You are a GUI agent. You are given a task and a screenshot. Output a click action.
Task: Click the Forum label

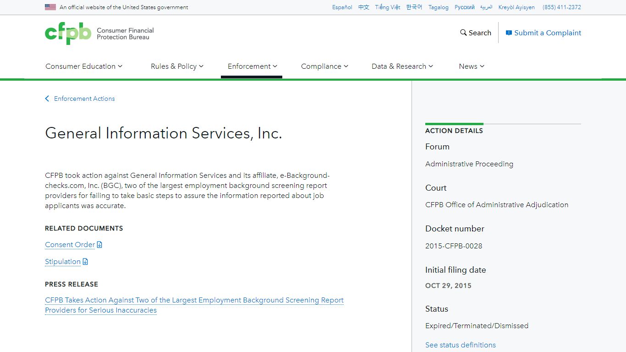(x=437, y=147)
